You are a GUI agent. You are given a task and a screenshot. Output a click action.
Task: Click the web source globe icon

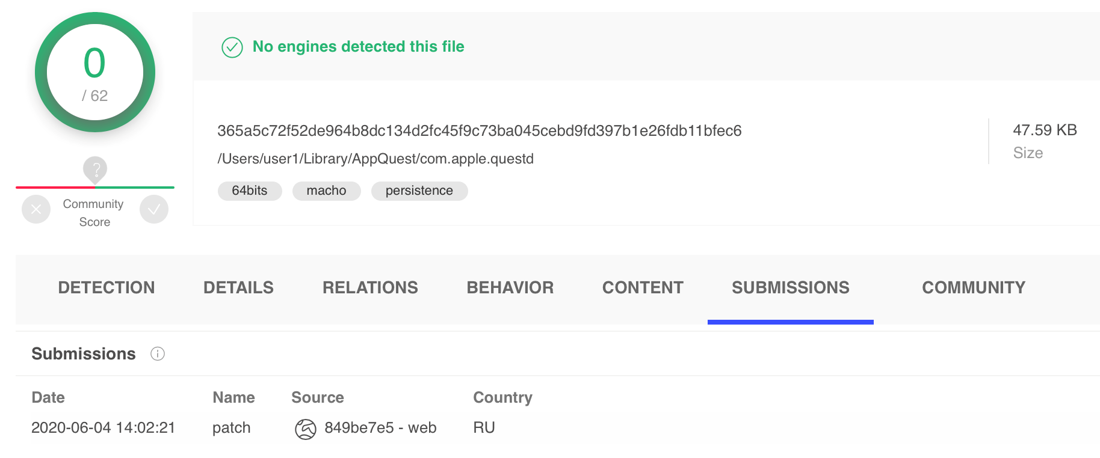[306, 429]
